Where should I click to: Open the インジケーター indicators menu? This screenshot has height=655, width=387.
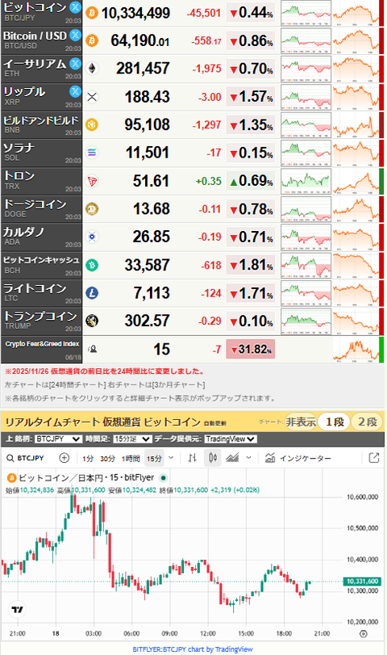tap(298, 458)
